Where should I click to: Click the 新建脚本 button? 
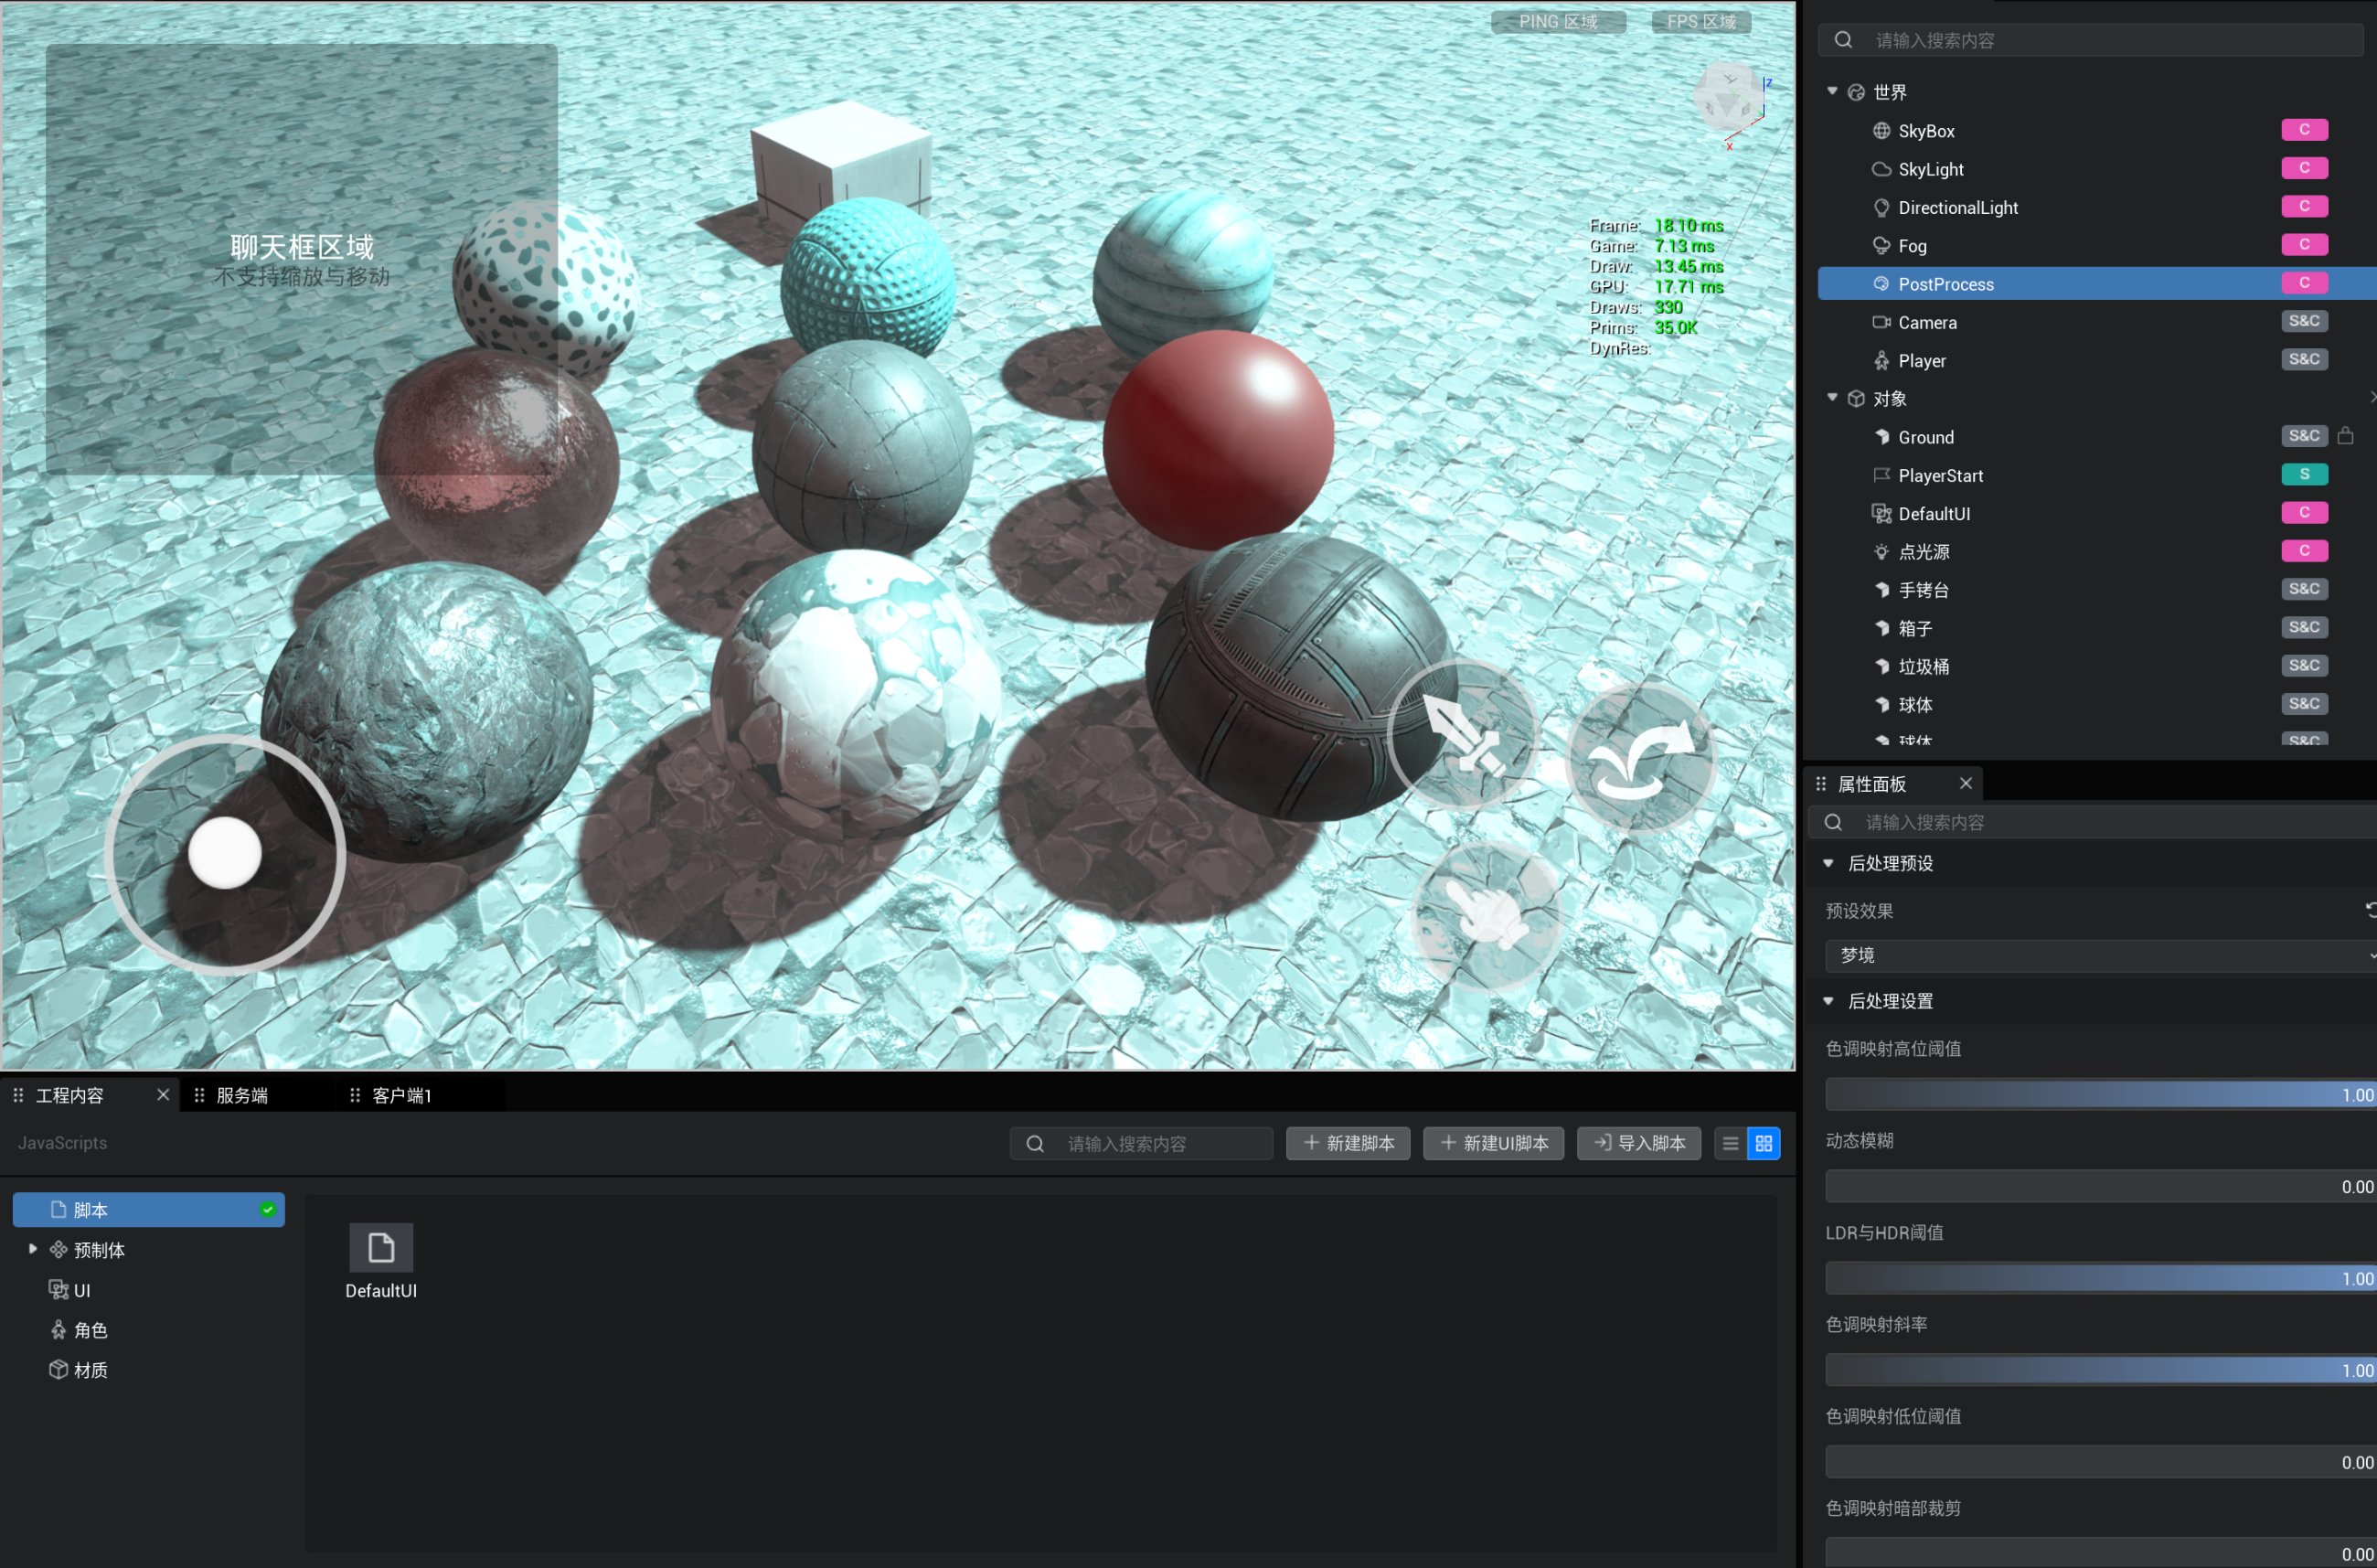tap(1348, 1143)
